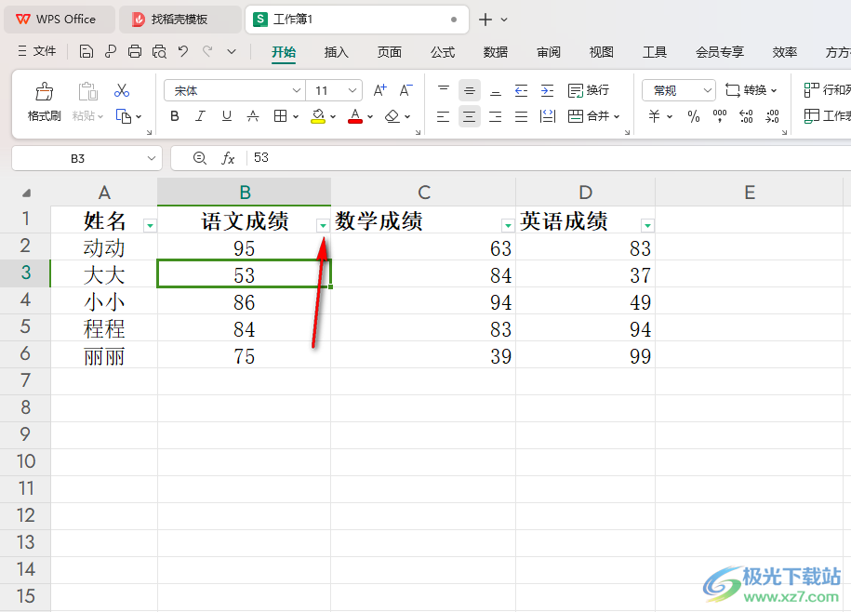This screenshot has height=612, width=851.
Task: Open the 找稻壳模板 tab
Action: pos(180,20)
